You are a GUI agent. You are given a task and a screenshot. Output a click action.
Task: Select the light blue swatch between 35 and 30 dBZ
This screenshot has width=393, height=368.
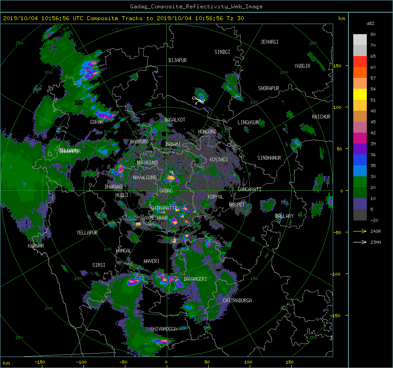coord(360,171)
